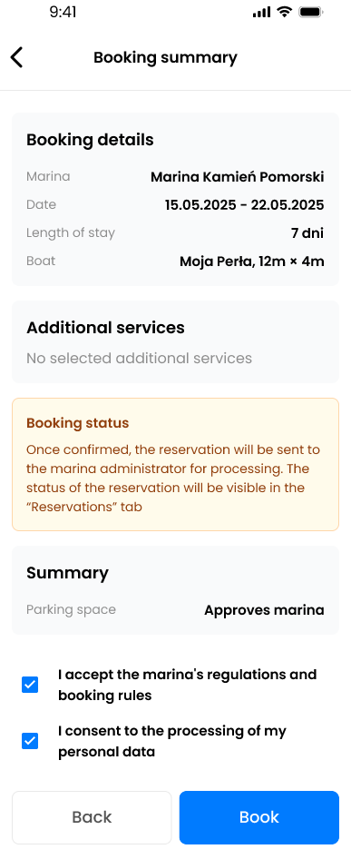Image resolution: width=351 pixels, height=859 pixels.
Task: Uncheck the marina regulations acceptance checkbox
Action: [30, 685]
